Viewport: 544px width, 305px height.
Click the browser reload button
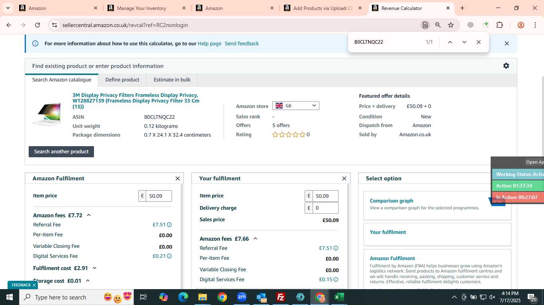[x=37, y=25]
